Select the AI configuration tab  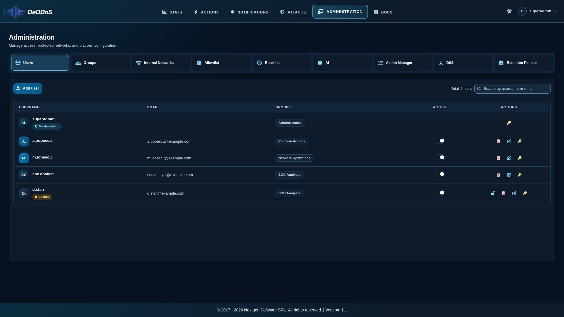pos(343,63)
